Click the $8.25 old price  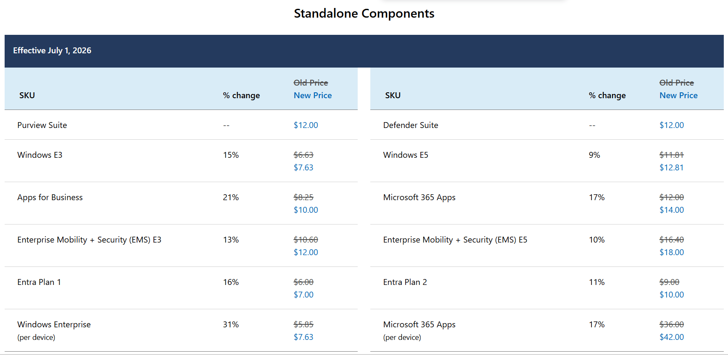[303, 197]
